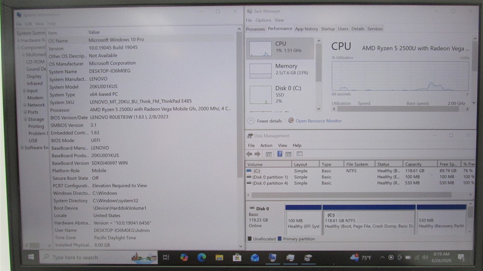Expand Software Environment tree node
This screenshot has height=271, width=483.
click(22, 148)
